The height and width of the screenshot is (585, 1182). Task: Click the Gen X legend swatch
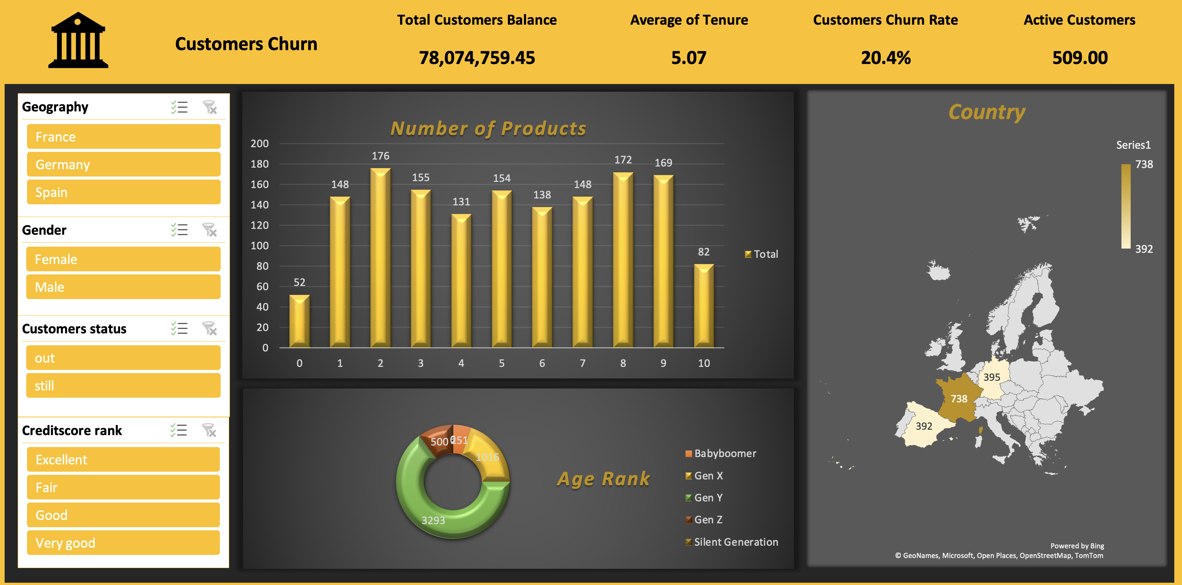pos(688,476)
